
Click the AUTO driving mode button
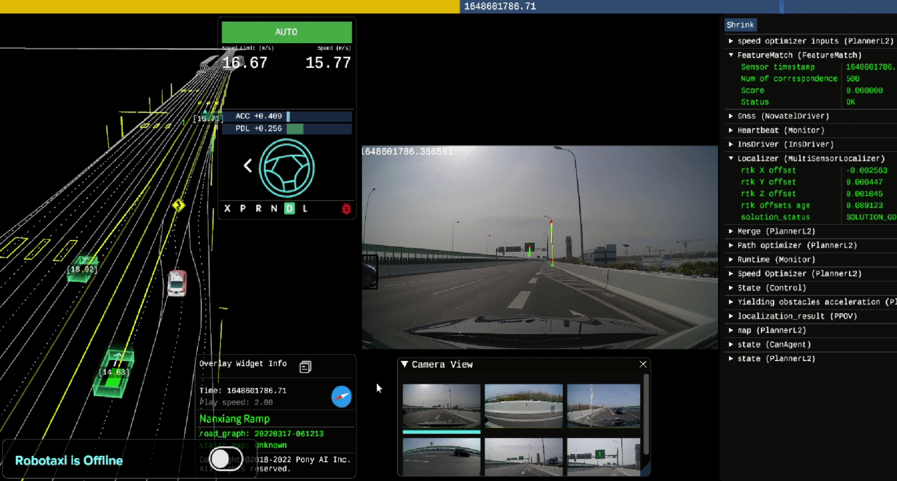(286, 32)
